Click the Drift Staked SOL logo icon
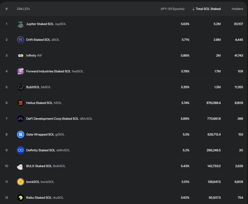The width and height of the screenshot is (248, 204). [x=20, y=40]
